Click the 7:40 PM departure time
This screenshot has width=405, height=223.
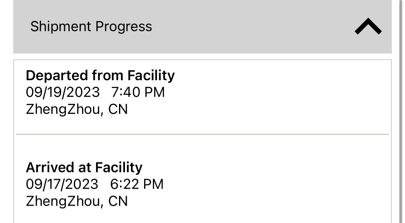138,92
